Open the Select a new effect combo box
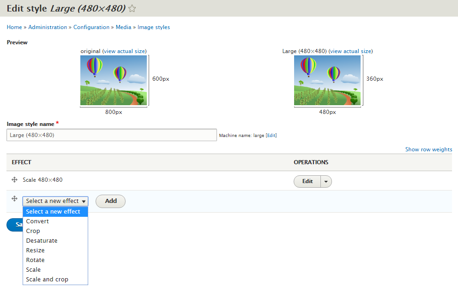 [55, 201]
